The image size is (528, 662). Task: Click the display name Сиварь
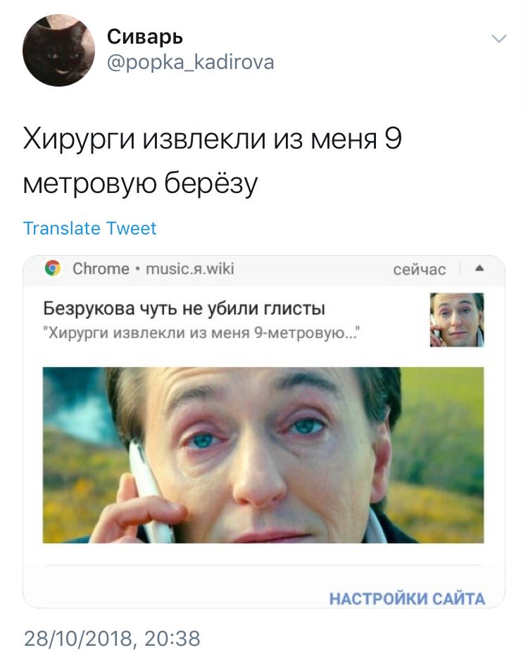point(145,37)
